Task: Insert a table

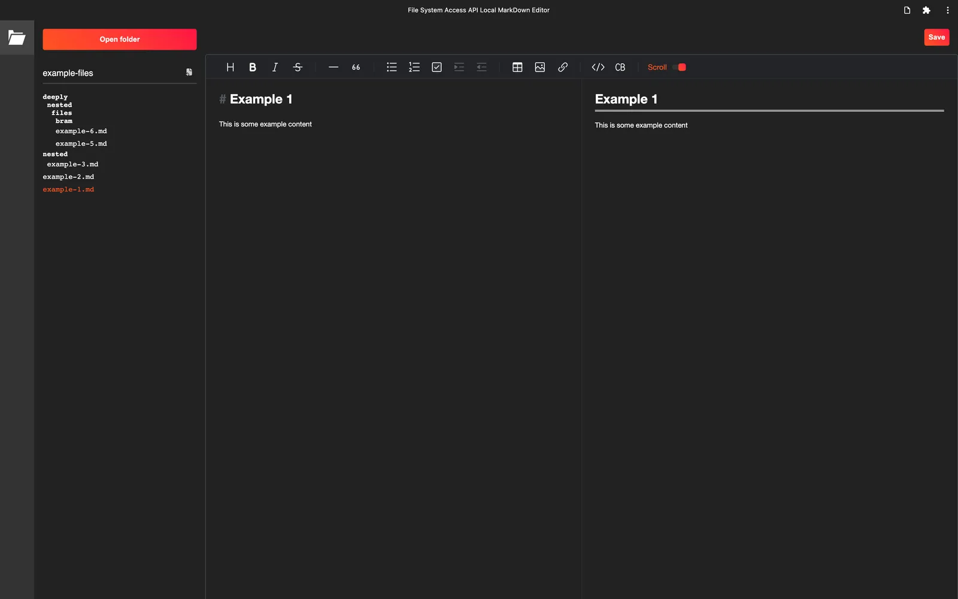Action: (517, 67)
